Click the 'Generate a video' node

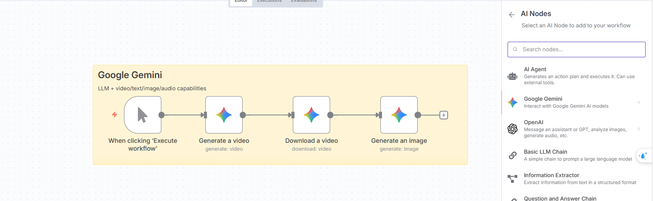(224, 115)
